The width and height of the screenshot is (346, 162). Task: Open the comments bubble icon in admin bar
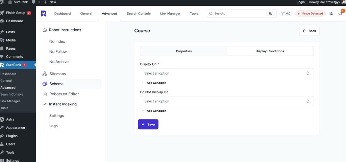[34, 2]
